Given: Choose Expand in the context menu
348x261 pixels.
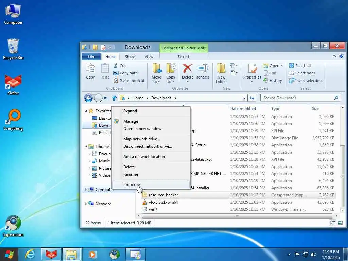Looking at the screenshot, I should pyautogui.click(x=151, y=111).
